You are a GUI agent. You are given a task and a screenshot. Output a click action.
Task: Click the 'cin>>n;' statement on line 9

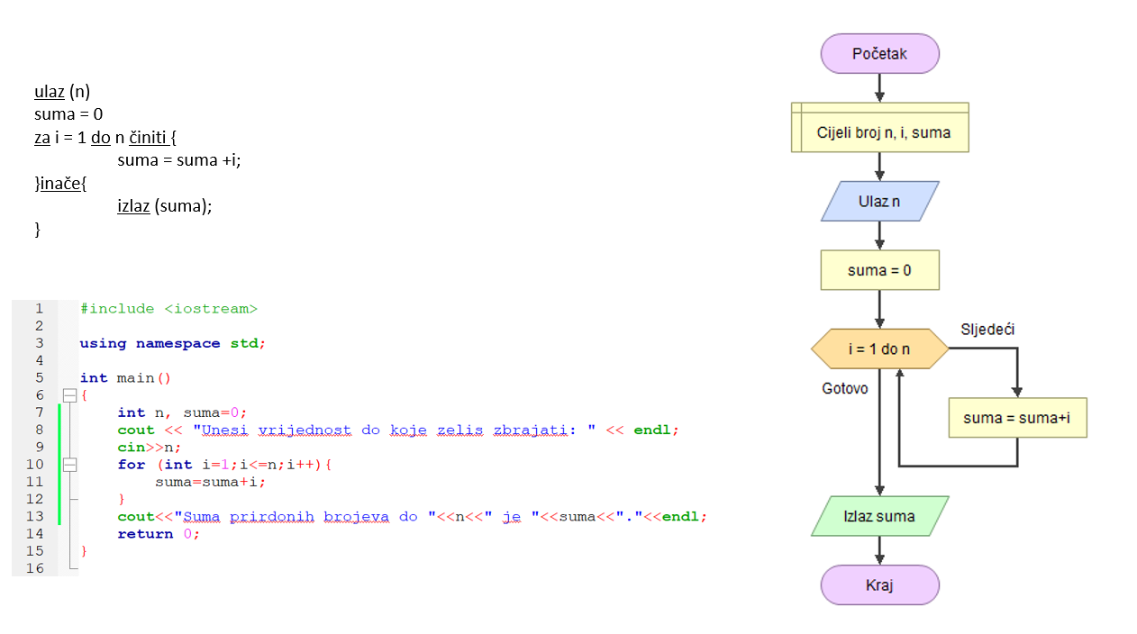point(149,448)
